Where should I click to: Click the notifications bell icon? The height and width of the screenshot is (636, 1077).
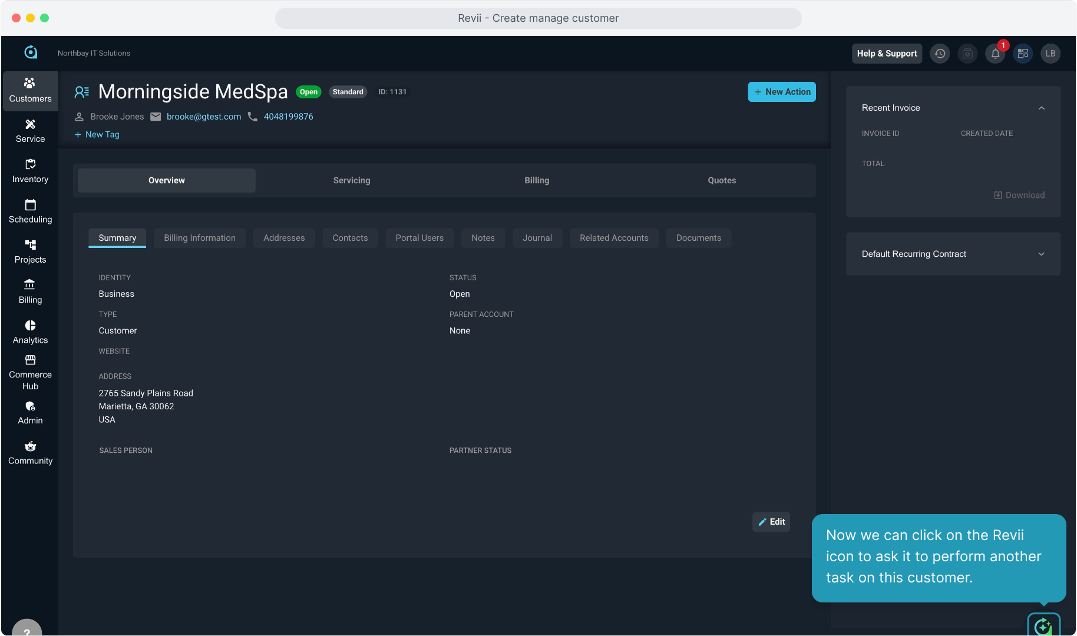995,54
